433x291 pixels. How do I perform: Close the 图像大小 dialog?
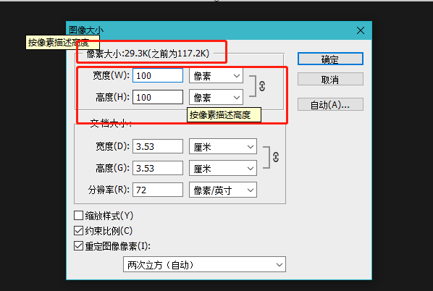(361, 30)
